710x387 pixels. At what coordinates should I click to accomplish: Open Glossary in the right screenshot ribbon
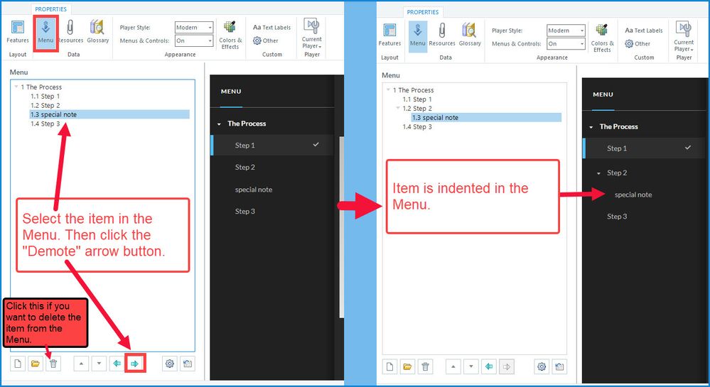pyautogui.click(x=470, y=35)
